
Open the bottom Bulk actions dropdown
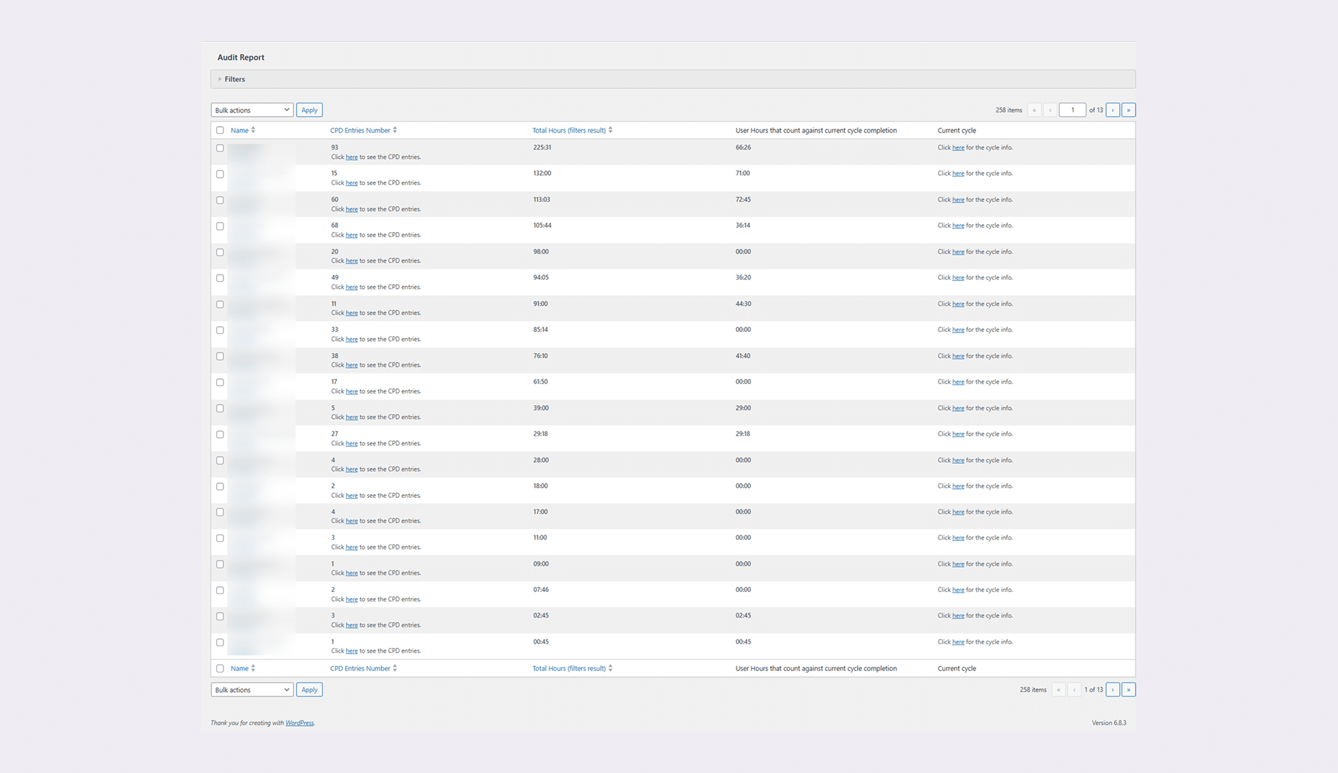tap(252, 689)
